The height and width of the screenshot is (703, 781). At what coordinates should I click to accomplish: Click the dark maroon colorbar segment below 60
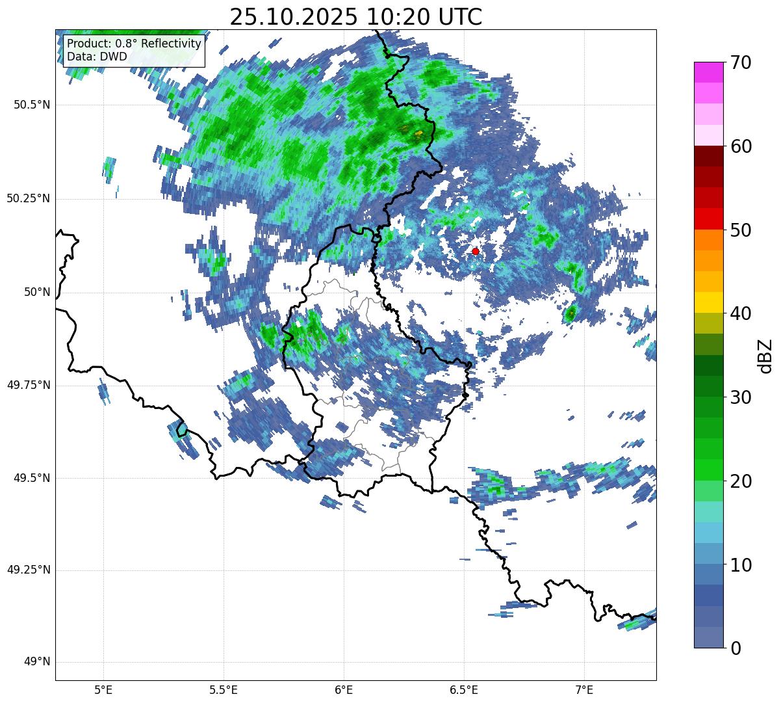[708, 156]
